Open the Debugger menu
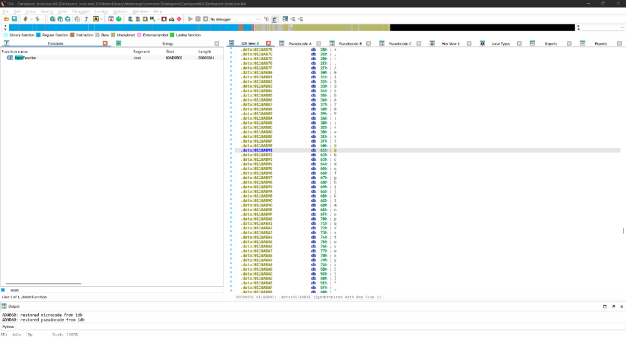This screenshot has width=626, height=337. [x=81, y=11]
